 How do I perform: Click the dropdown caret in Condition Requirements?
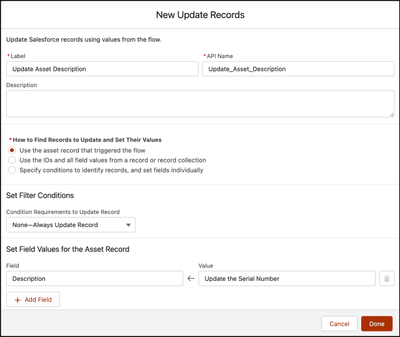click(x=128, y=225)
